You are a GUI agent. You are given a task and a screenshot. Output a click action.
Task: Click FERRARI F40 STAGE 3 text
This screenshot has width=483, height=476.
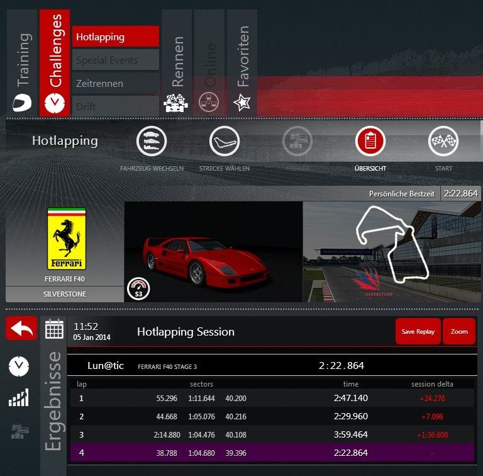167,366
